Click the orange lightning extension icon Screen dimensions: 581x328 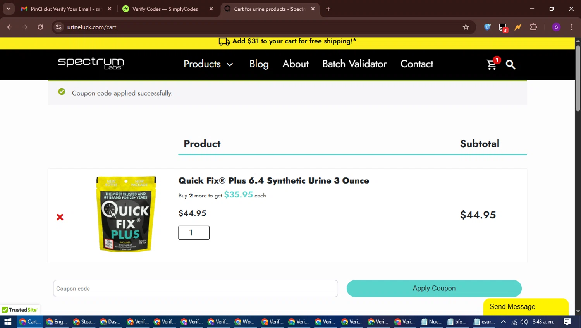coord(518,27)
